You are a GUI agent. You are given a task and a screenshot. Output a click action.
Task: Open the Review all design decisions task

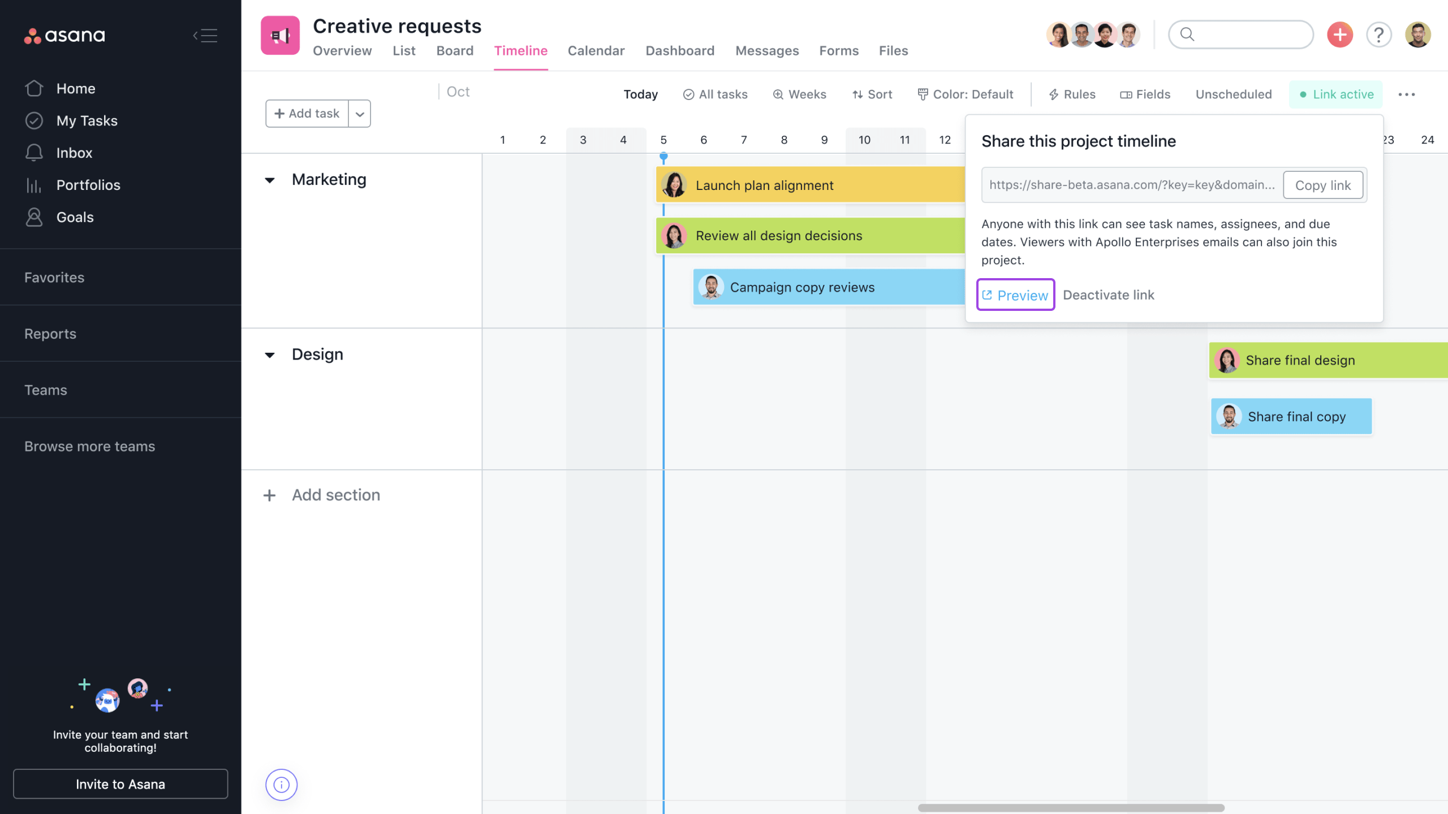point(811,236)
